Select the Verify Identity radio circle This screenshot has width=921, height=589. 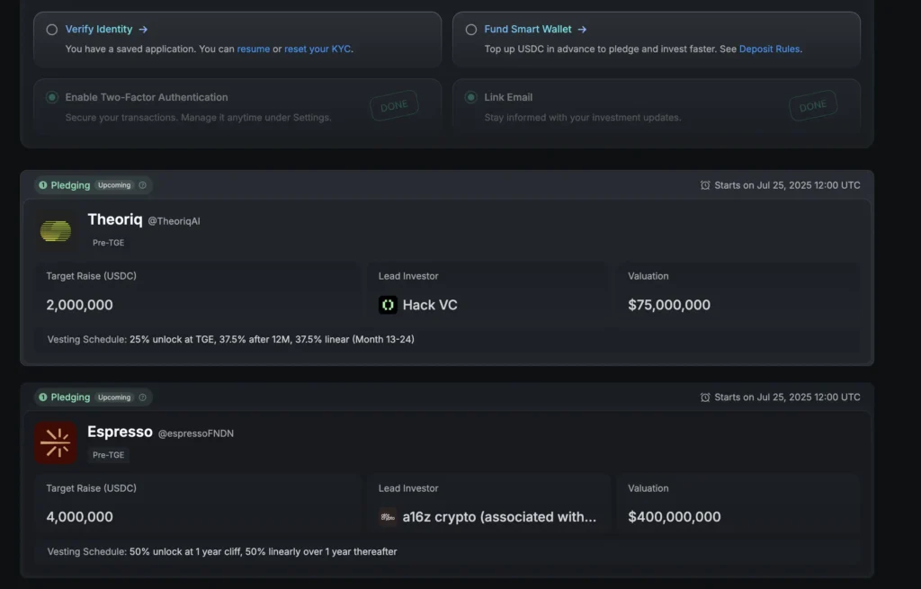pos(52,30)
